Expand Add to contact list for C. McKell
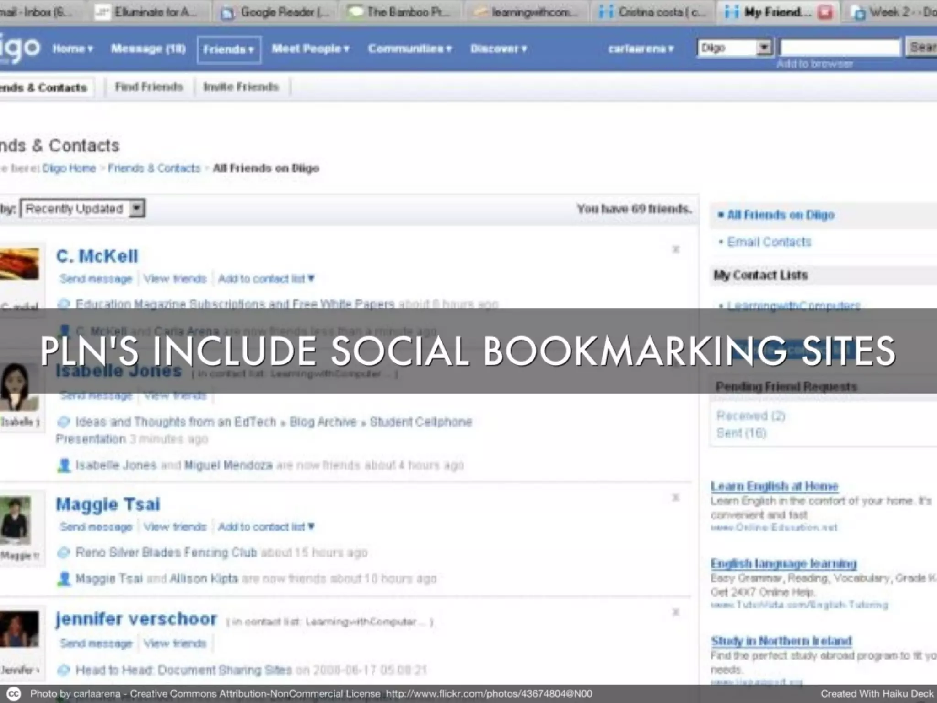Image resolution: width=937 pixels, height=703 pixels. coord(266,279)
